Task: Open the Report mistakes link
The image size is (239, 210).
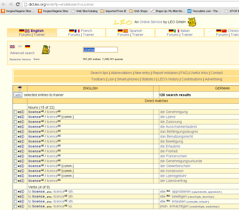Action: [x=165, y=73]
